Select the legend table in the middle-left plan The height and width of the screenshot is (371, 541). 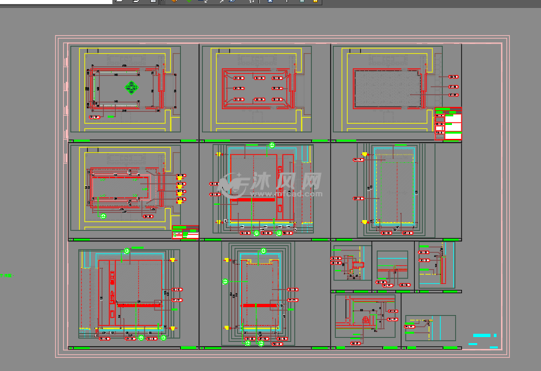pyautogui.click(x=185, y=233)
